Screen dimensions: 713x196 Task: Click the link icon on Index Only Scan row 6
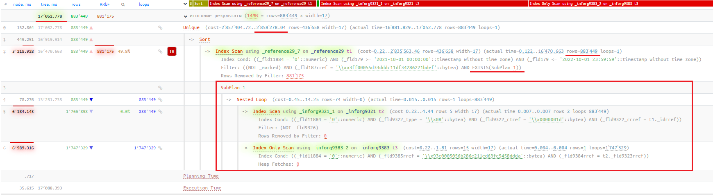[x=160, y=148]
